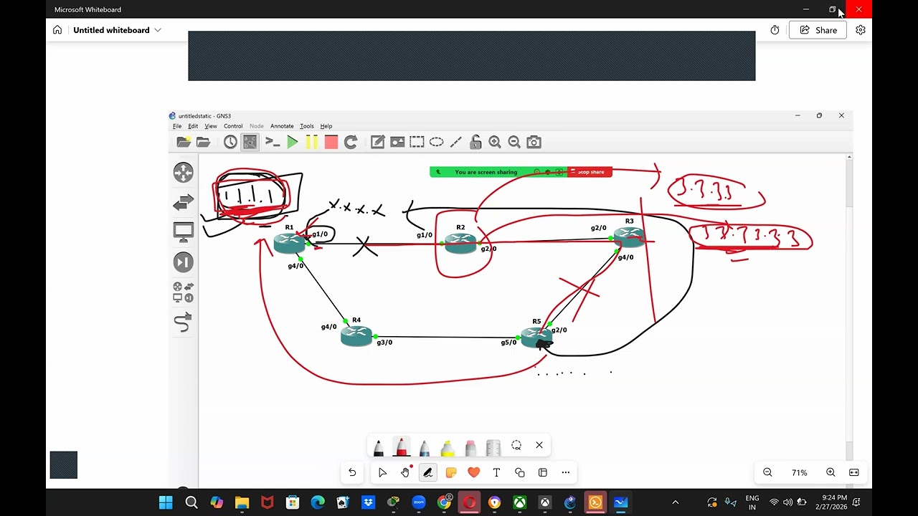This screenshot has height=516, width=918.
Task: Select the red pen
Action: coord(402,447)
